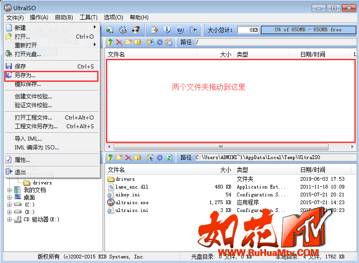Click the Rename icon in the image pane toolbar
Screen dimensions: 359x263
(137, 42)
